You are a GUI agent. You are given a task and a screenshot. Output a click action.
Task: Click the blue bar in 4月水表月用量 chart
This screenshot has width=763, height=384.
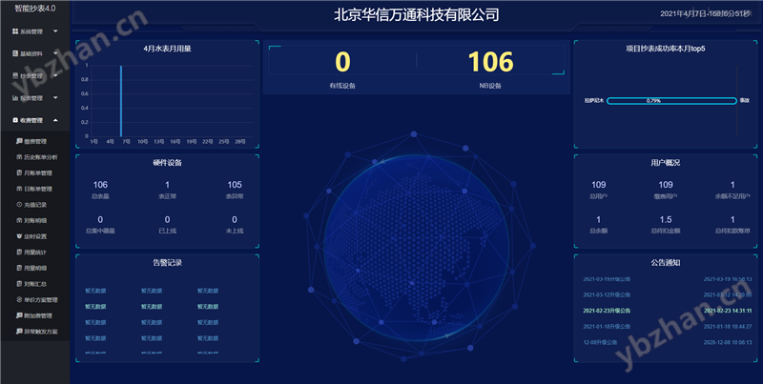click(x=121, y=101)
